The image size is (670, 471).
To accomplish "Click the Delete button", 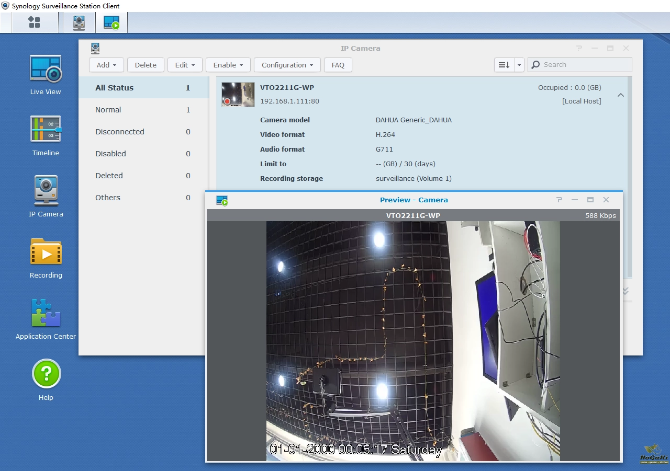I will [146, 65].
